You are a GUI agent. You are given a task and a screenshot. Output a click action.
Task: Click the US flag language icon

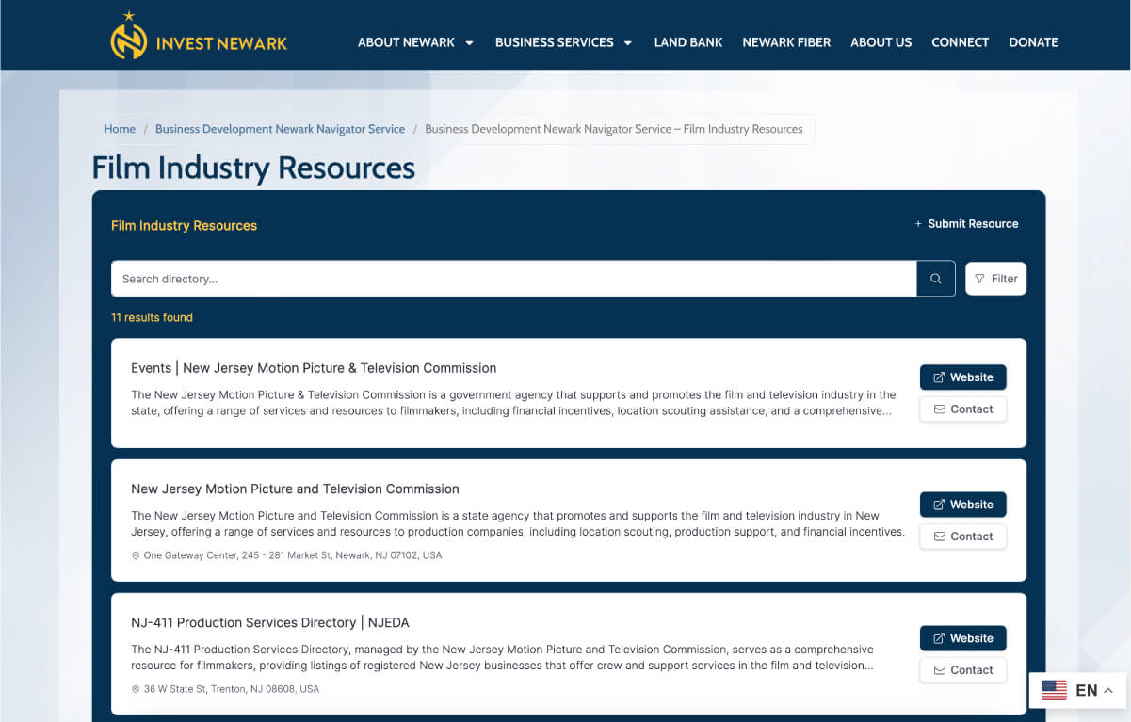pos(1054,690)
